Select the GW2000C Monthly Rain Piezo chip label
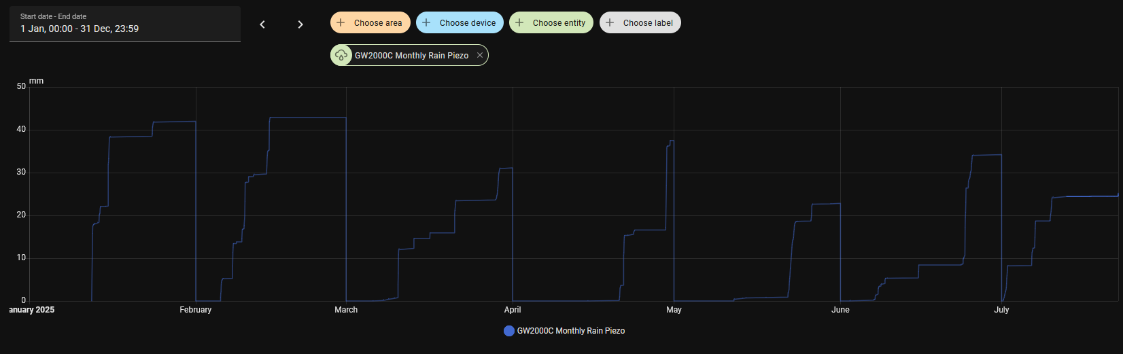The width and height of the screenshot is (1123, 354). click(x=411, y=56)
